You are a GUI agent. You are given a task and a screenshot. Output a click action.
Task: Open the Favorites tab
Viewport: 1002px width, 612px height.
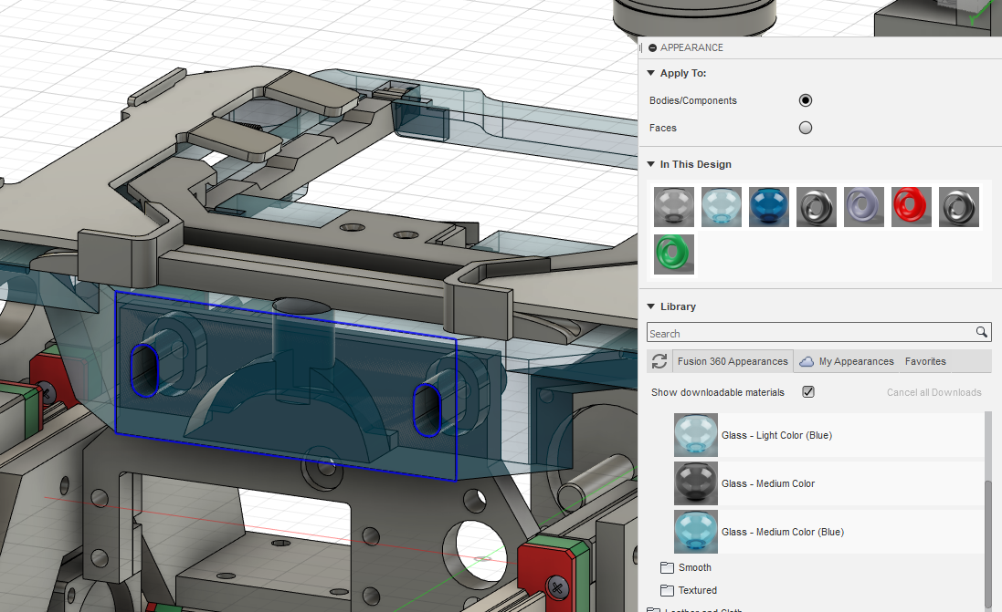[x=924, y=360]
